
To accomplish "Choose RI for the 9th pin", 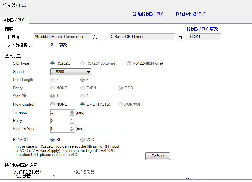I will (53, 140).
